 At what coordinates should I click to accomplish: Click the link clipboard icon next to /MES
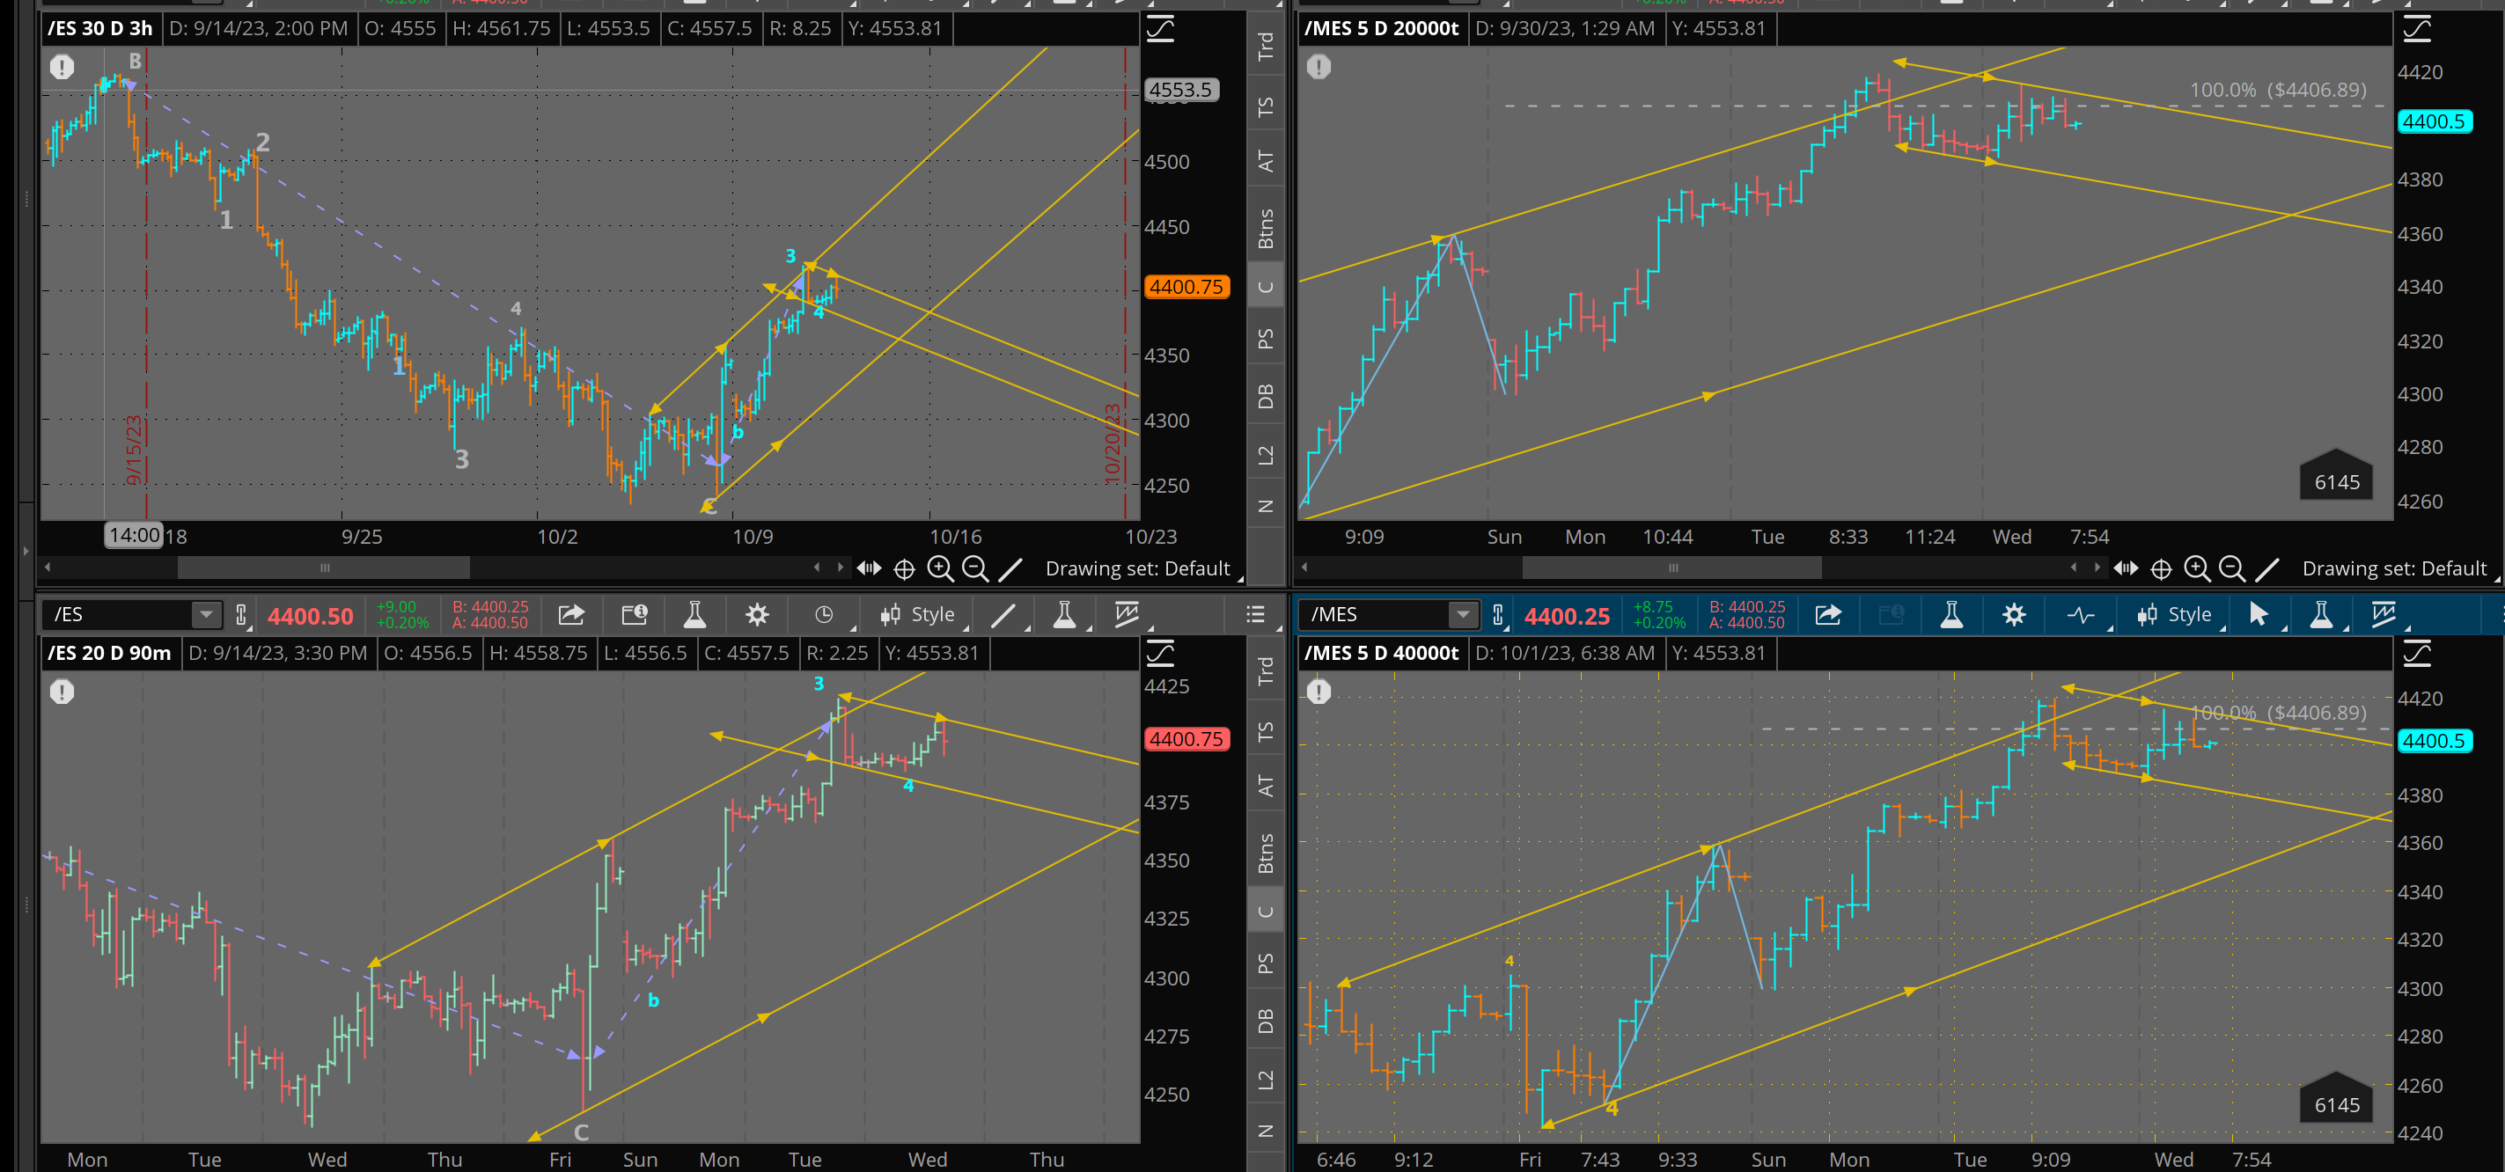tap(1497, 614)
